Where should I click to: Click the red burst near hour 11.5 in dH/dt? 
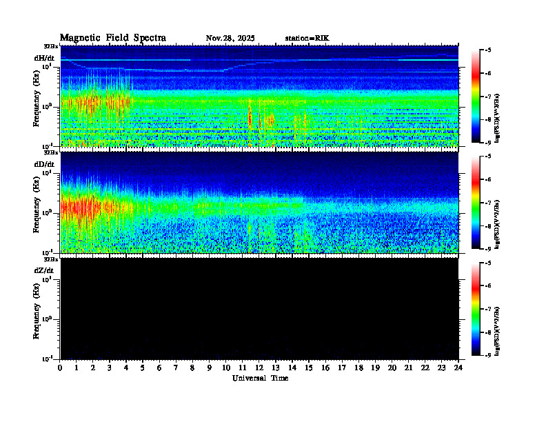click(x=250, y=117)
